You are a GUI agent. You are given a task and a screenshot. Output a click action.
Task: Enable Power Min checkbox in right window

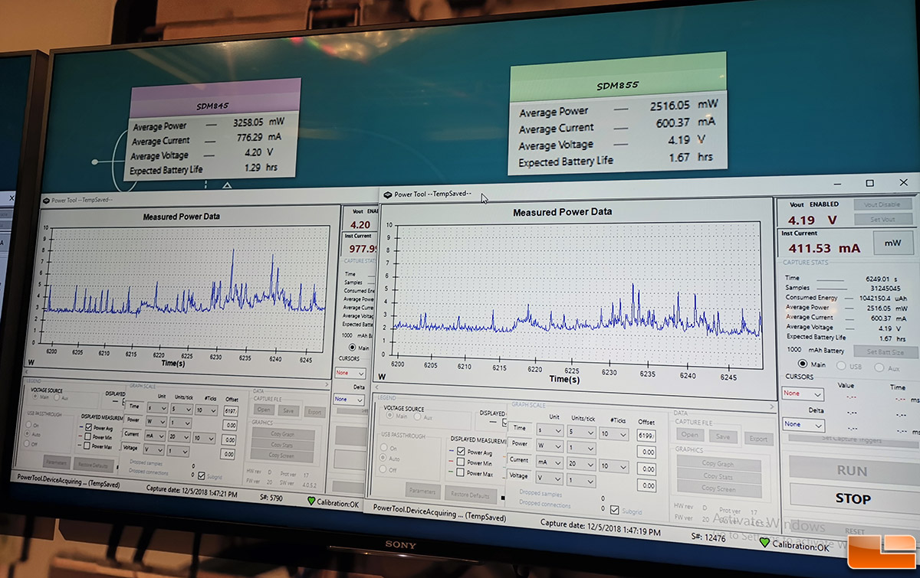(461, 462)
